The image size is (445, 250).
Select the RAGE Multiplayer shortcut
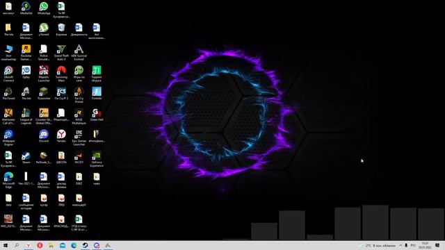[79, 116]
